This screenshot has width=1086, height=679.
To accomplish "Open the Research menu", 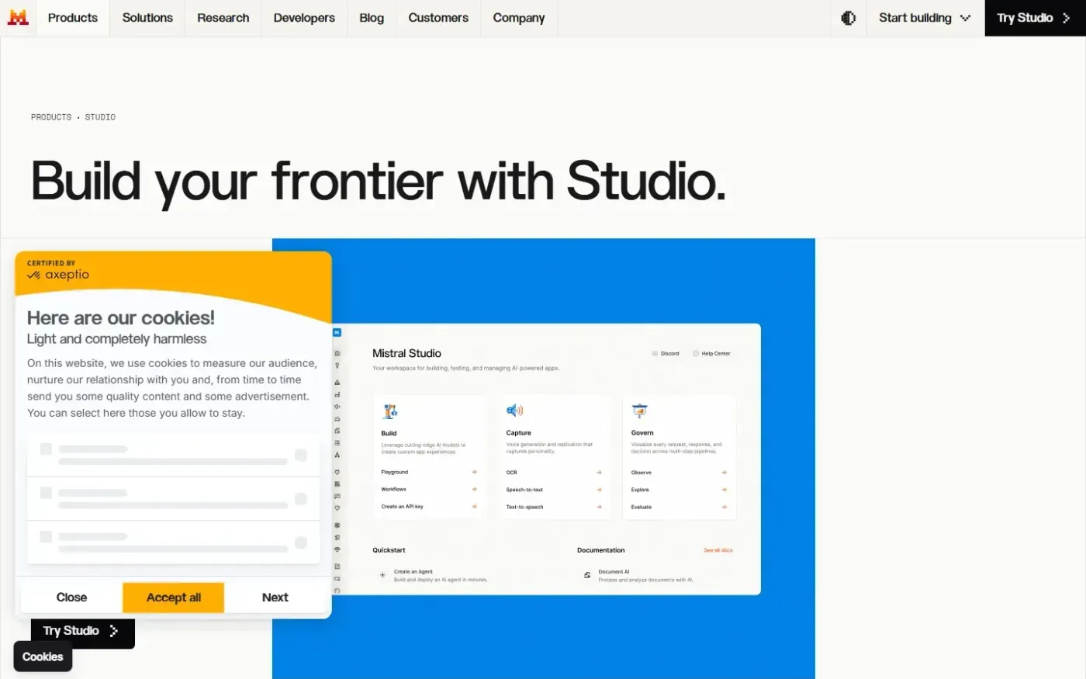I will (223, 18).
